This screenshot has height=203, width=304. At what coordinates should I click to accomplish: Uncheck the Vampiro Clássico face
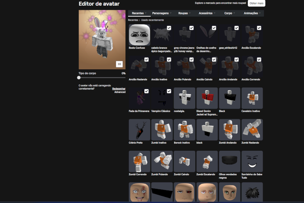point(169,91)
